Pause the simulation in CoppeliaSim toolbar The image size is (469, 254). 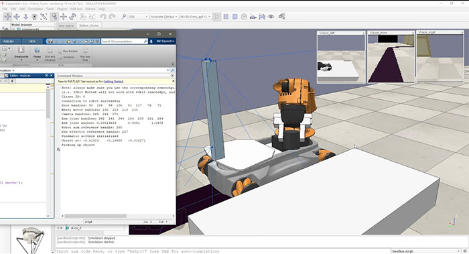click(226, 17)
